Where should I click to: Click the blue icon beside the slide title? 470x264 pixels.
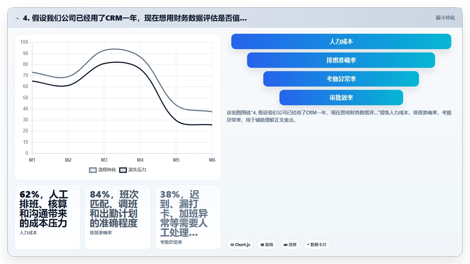pos(17,18)
